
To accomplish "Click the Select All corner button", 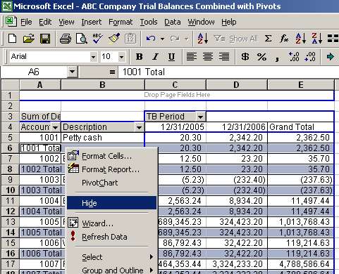I will (10, 84).
